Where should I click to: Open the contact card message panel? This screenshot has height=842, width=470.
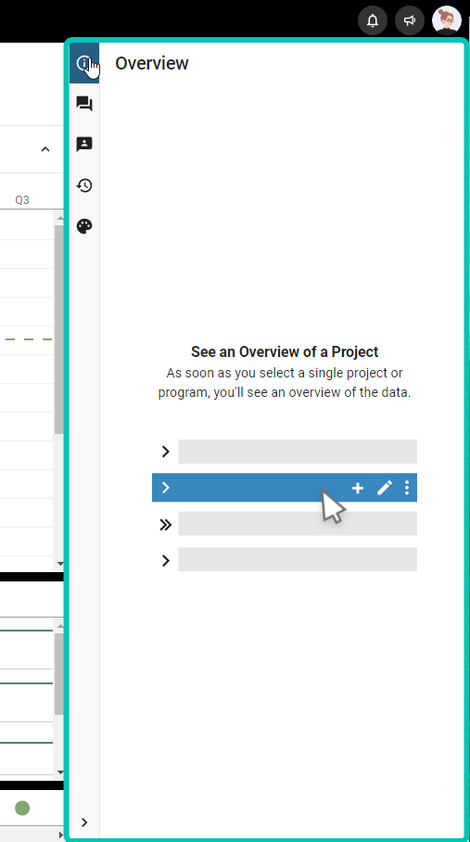click(84, 144)
